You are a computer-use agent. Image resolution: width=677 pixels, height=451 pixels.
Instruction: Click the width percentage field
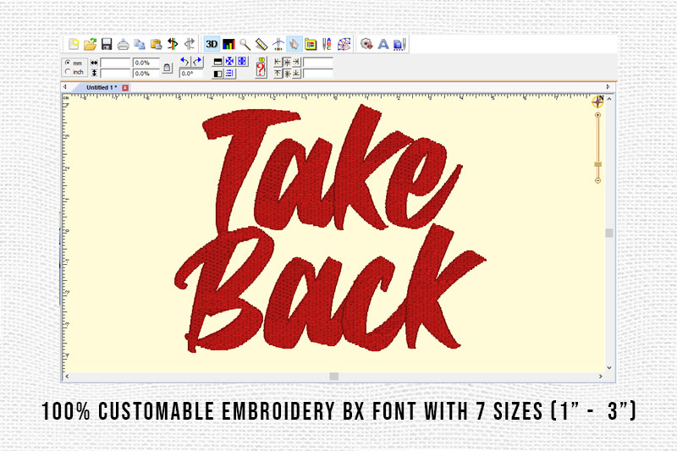(x=146, y=63)
